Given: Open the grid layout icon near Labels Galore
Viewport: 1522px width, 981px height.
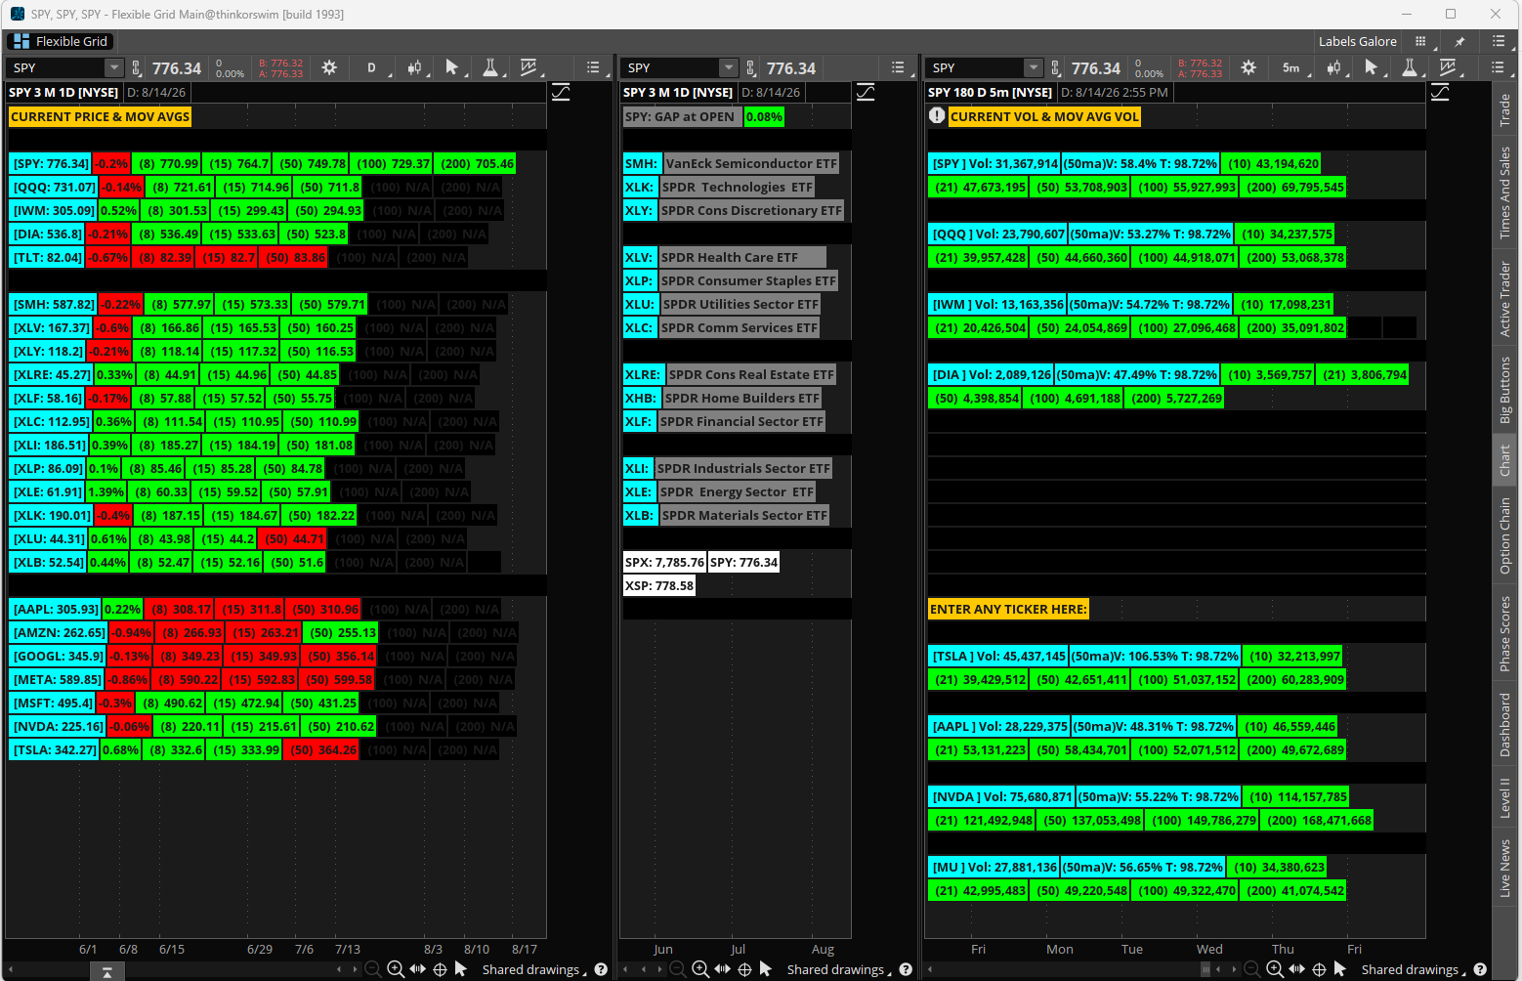Looking at the screenshot, I should click(1420, 41).
